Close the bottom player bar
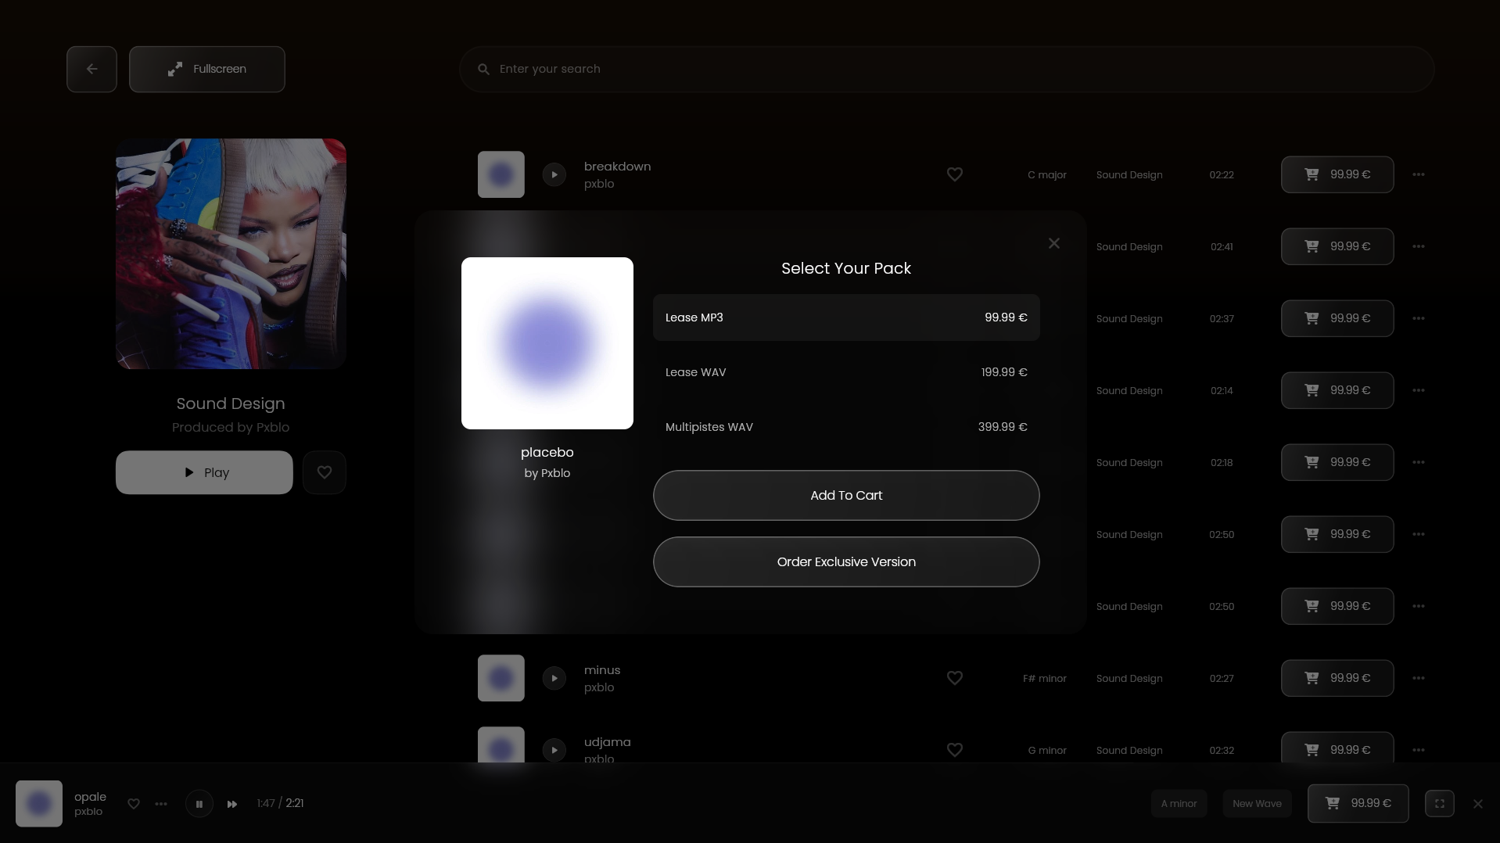The width and height of the screenshot is (1500, 843). tap(1477, 804)
